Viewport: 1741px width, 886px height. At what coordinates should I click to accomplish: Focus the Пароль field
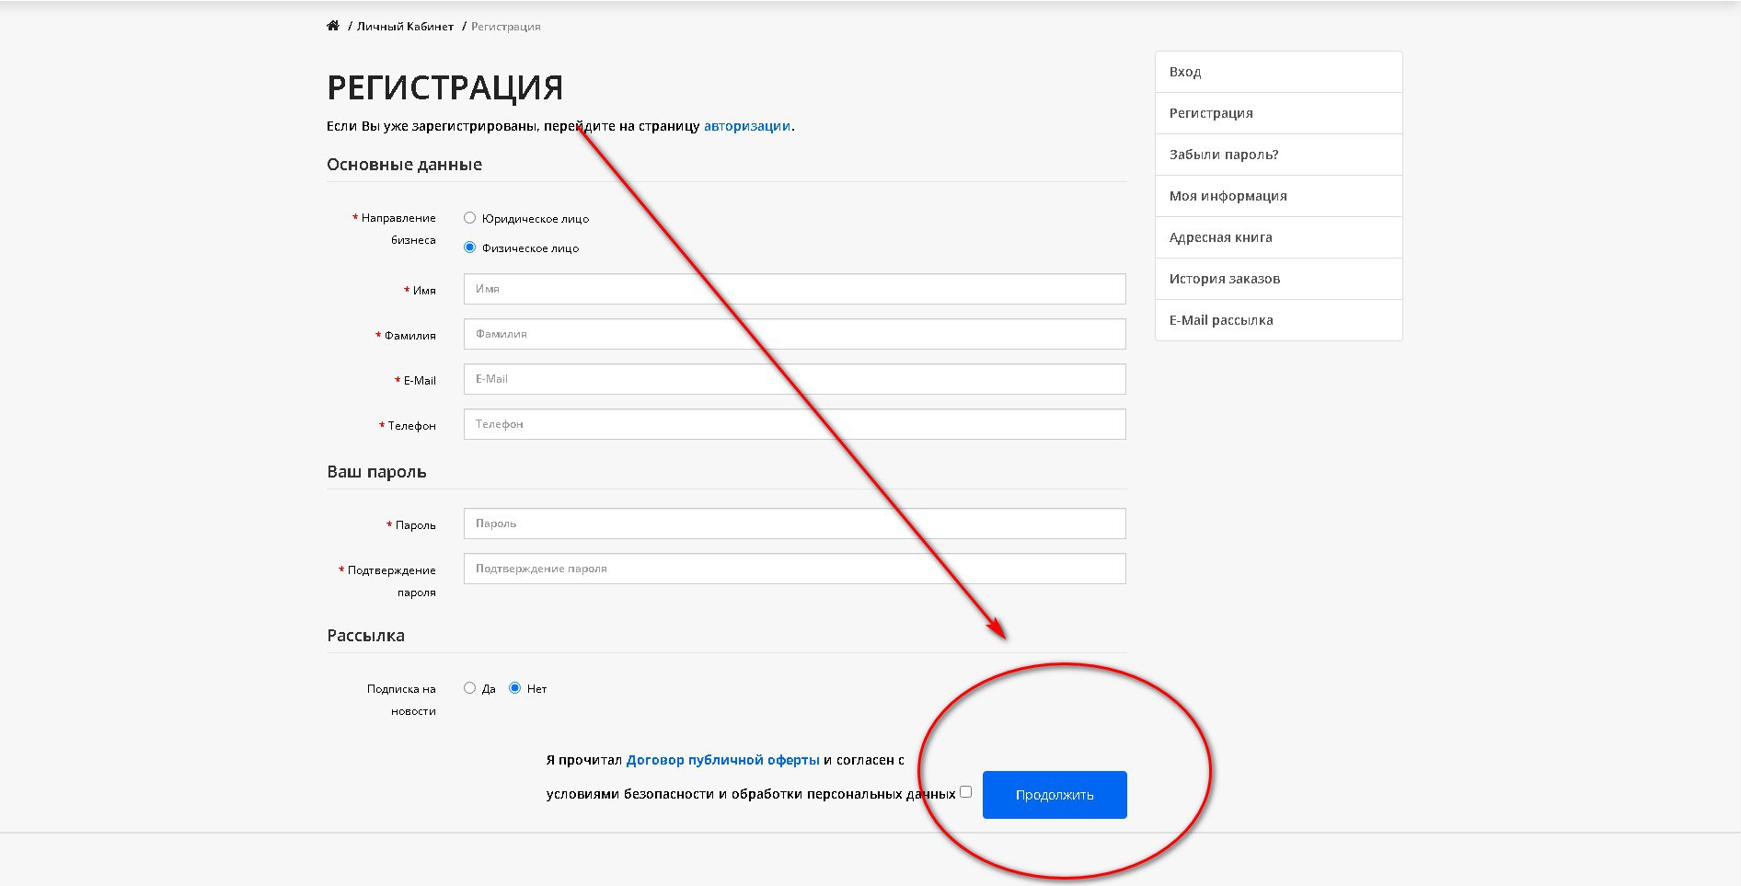point(794,524)
